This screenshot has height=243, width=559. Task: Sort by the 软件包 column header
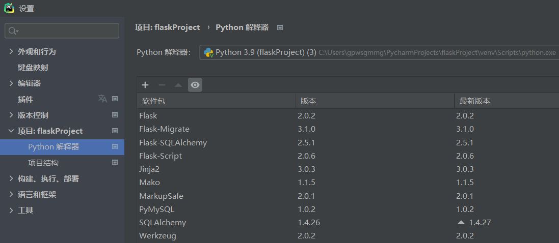click(216, 101)
